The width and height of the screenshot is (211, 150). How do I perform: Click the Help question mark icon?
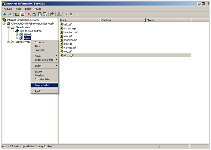52,14
